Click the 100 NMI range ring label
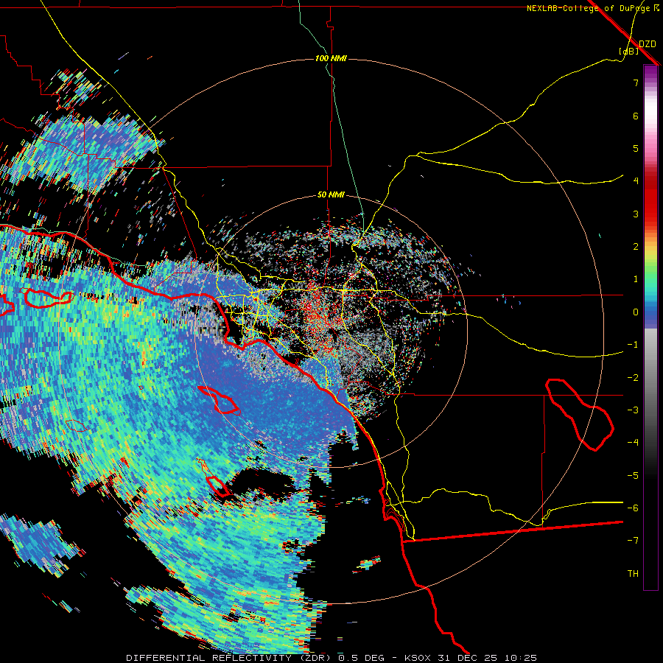Screen dimensions: 663x663 click(x=331, y=58)
